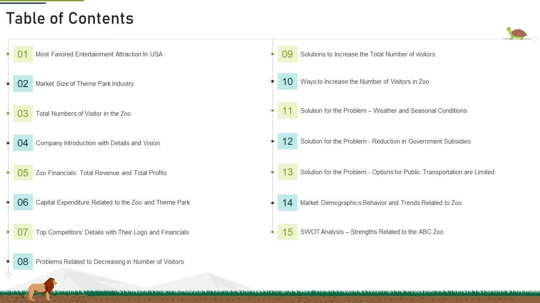
Task: Open Market Size of Theme Park Industry
Action: [x=85, y=84]
